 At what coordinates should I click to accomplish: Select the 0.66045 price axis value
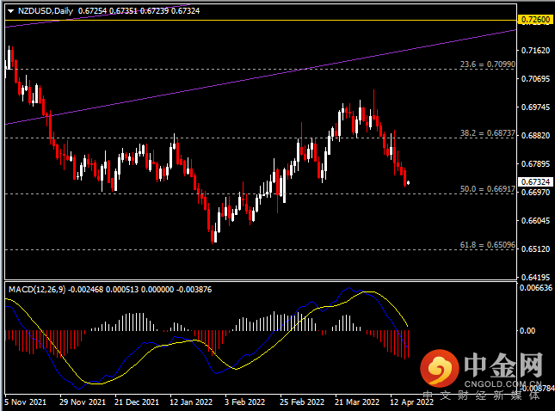(535, 221)
